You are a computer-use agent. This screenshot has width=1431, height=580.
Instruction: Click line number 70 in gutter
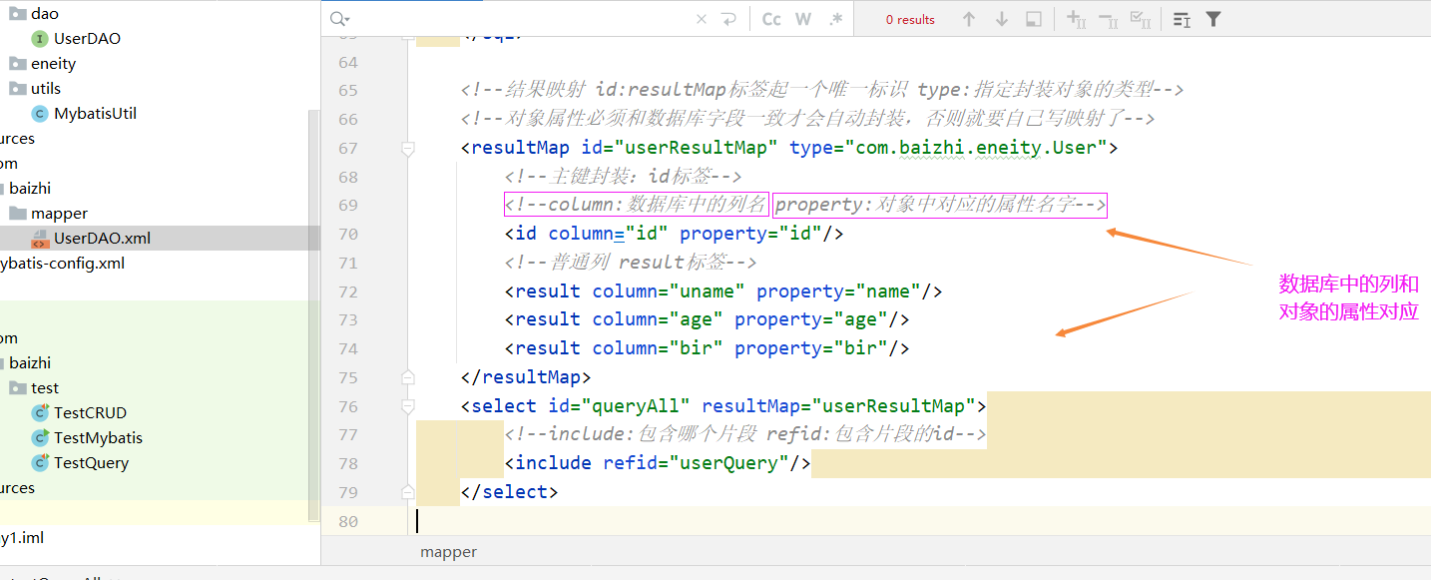(x=347, y=235)
